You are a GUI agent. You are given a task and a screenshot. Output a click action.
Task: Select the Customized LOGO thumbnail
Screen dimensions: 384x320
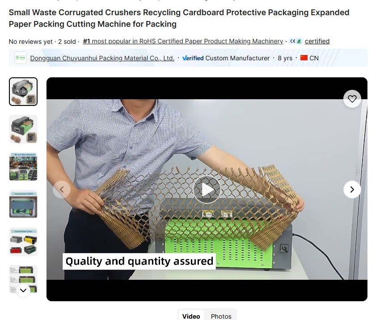tap(23, 204)
